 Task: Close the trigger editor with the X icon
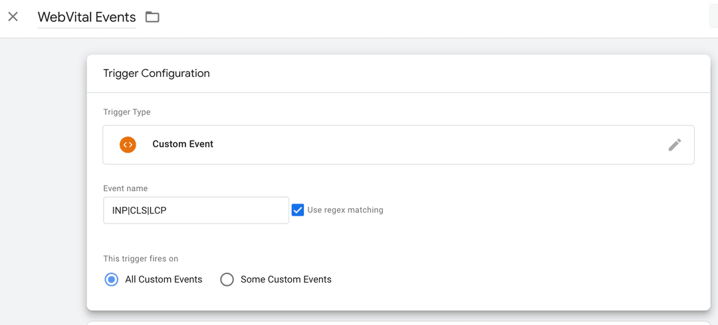pos(13,17)
